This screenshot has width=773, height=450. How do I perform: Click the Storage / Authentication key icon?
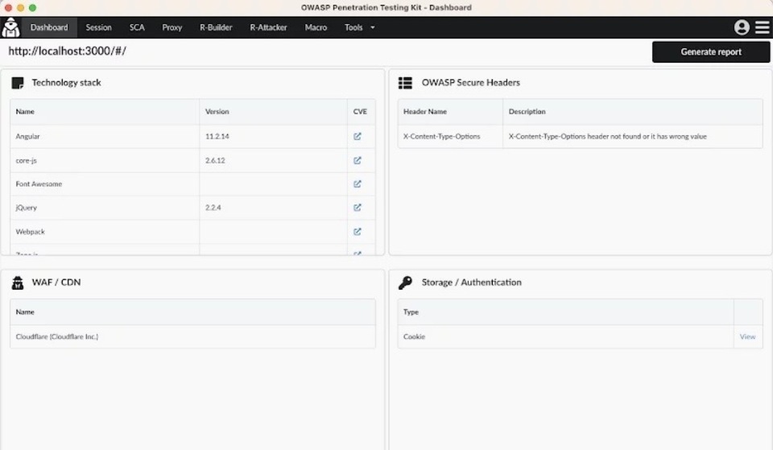(x=405, y=283)
